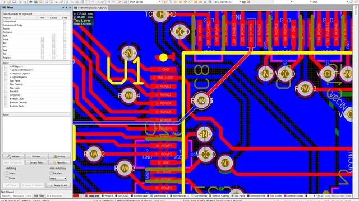Image resolution: width=359 pixels, height=201 pixels.
Task: Enable the Matching Zoom checkbox
Action: coord(7,178)
